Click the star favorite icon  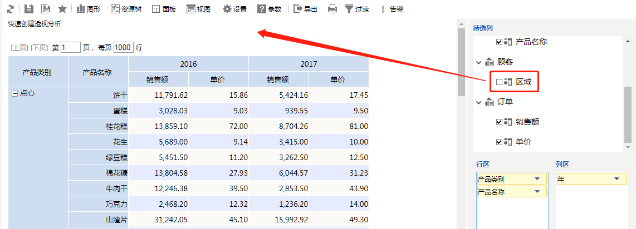62,9
